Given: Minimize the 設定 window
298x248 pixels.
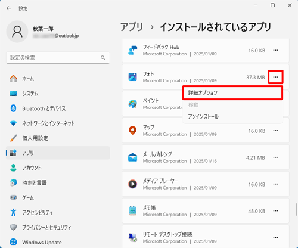Looking at the screenshot, I should [x=256, y=5].
